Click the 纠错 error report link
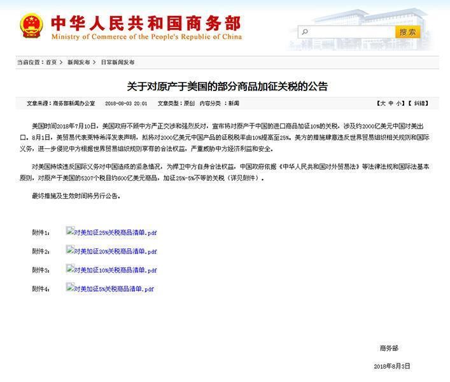This screenshot has height=382, width=450. click(419, 103)
